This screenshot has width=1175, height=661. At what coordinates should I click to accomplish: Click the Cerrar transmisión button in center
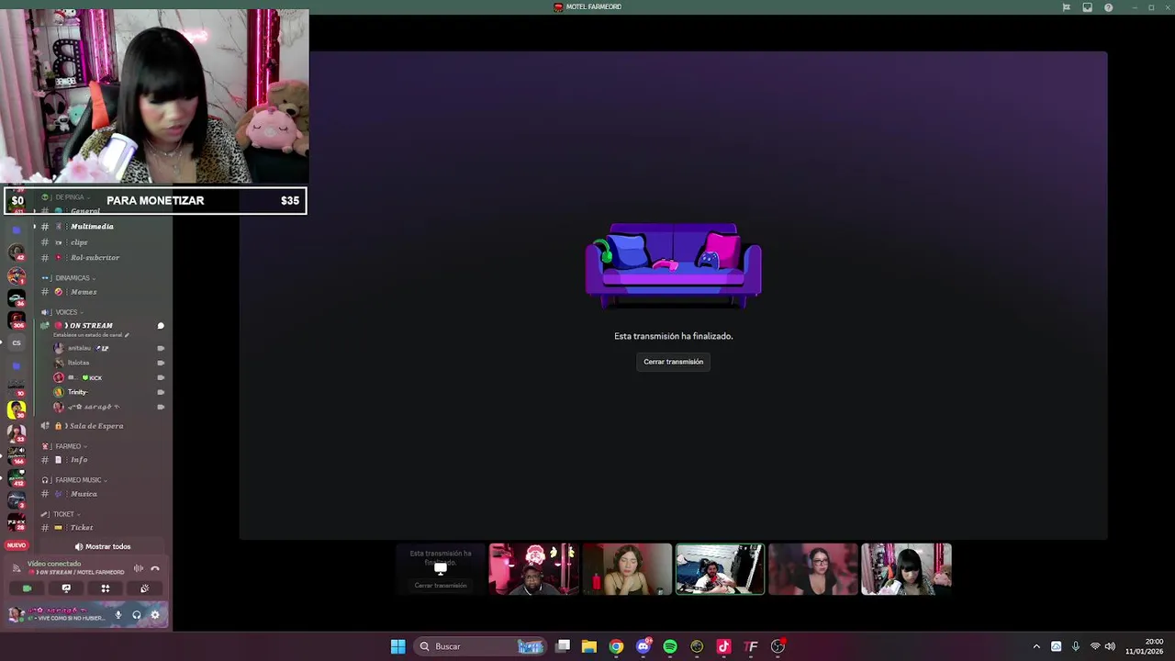[673, 362]
